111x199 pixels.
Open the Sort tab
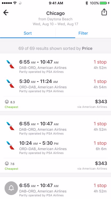28,33
